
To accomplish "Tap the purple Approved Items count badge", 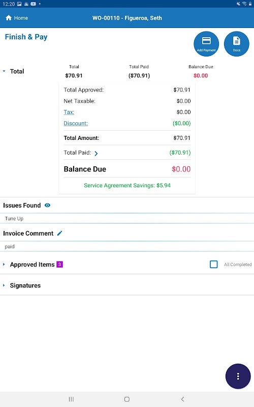I will 59,264.
